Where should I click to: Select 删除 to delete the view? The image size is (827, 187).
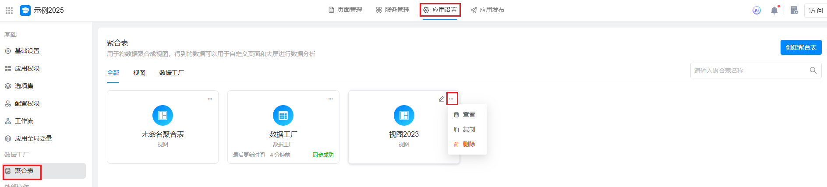tap(468, 145)
